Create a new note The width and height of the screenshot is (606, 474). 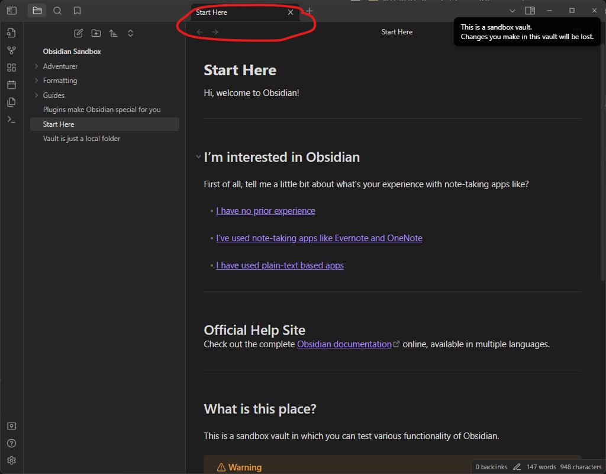79,33
